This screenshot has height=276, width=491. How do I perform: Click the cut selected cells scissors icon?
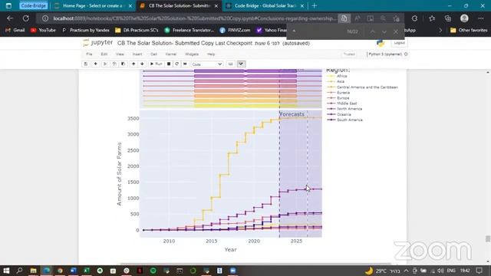105,64
